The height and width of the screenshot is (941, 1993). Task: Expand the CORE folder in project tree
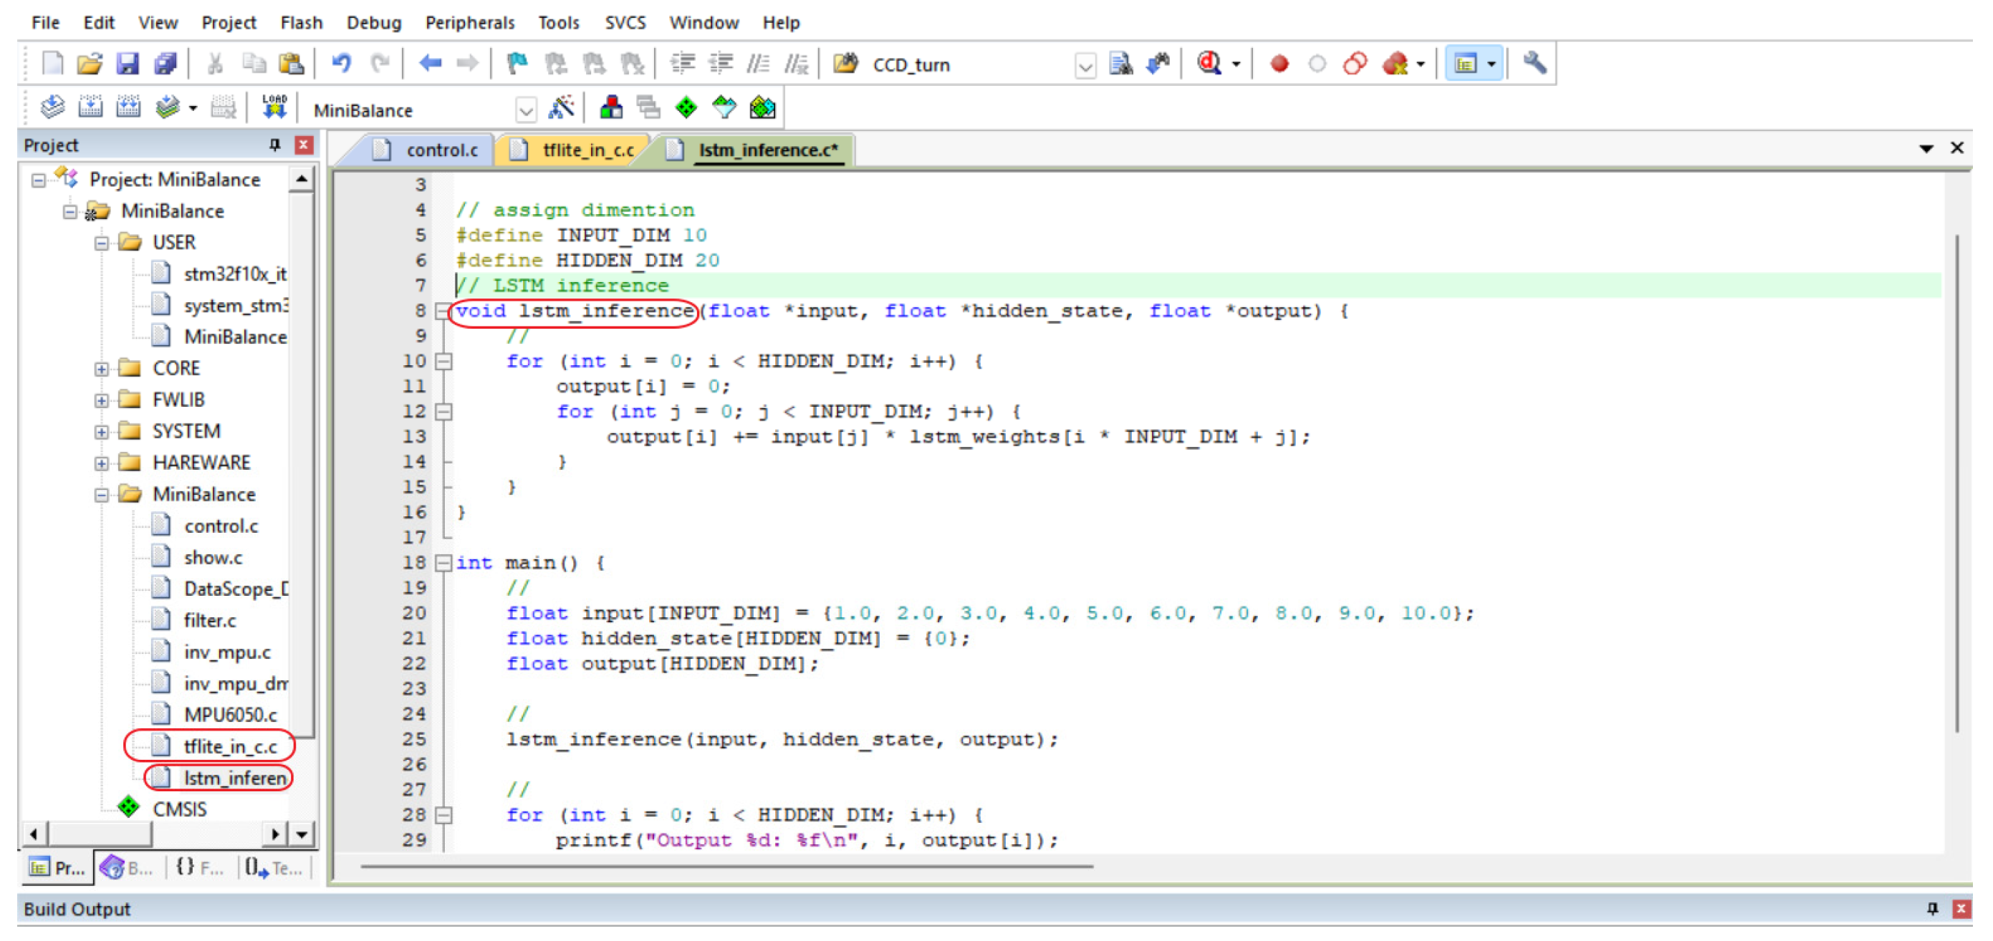click(101, 370)
